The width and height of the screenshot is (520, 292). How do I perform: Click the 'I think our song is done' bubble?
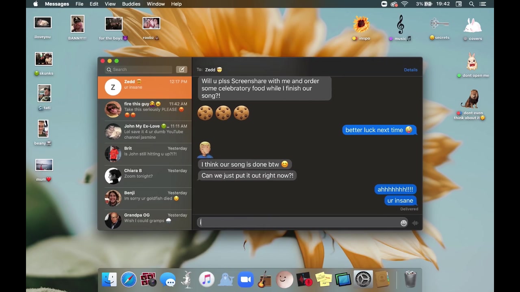(x=245, y=164)
